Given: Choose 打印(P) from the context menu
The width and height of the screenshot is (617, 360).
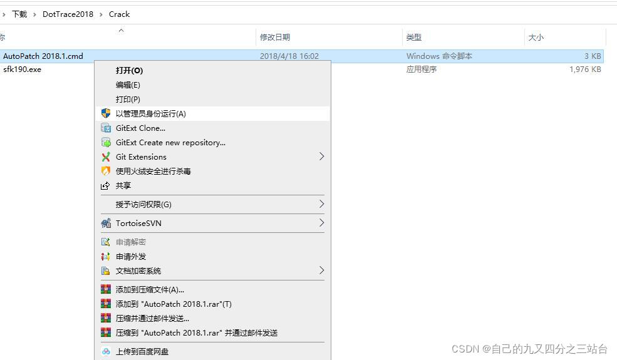Looking at the screenshot, I should coord(213,99).
